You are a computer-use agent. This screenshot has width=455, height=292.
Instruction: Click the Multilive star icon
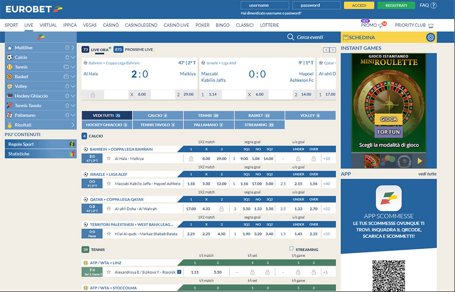pos(10,48)
